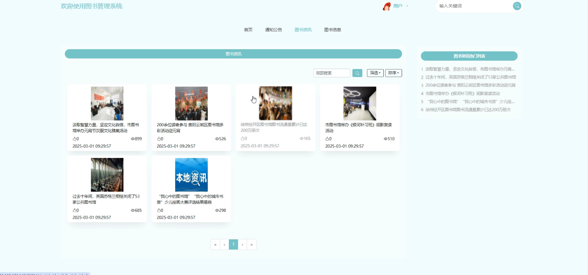Open card title 市图书馆举办《银河补习班》观影赏读活动

pyautogui.click(x=358, y=128)
